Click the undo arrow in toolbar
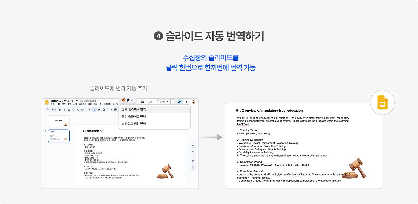 [60, 110]
